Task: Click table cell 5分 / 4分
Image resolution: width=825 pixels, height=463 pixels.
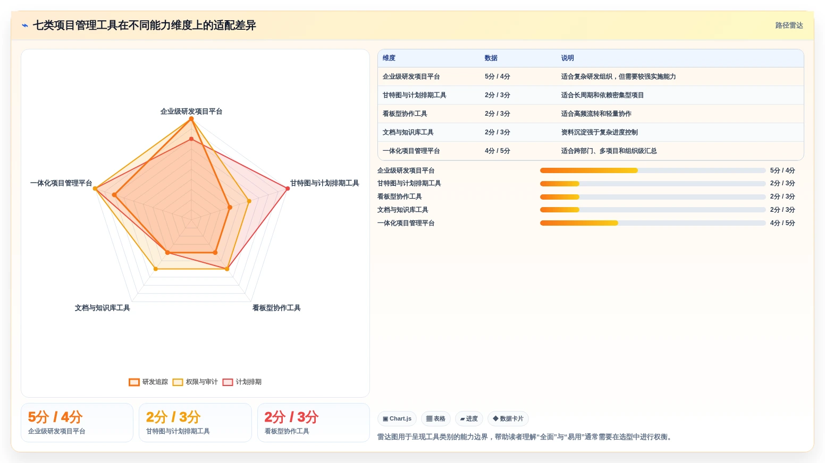Action: pos(498,76)
